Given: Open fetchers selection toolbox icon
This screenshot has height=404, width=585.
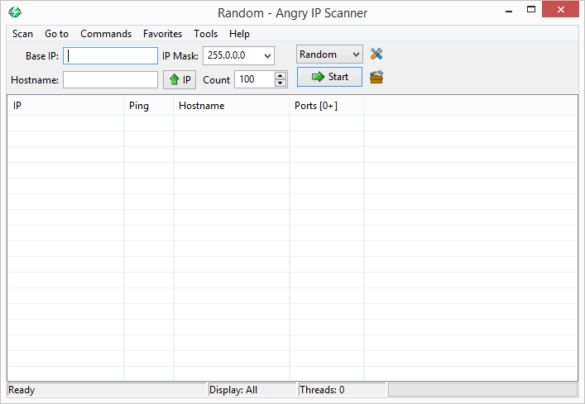Looking at the screenshot, I should tap(376, 77).
